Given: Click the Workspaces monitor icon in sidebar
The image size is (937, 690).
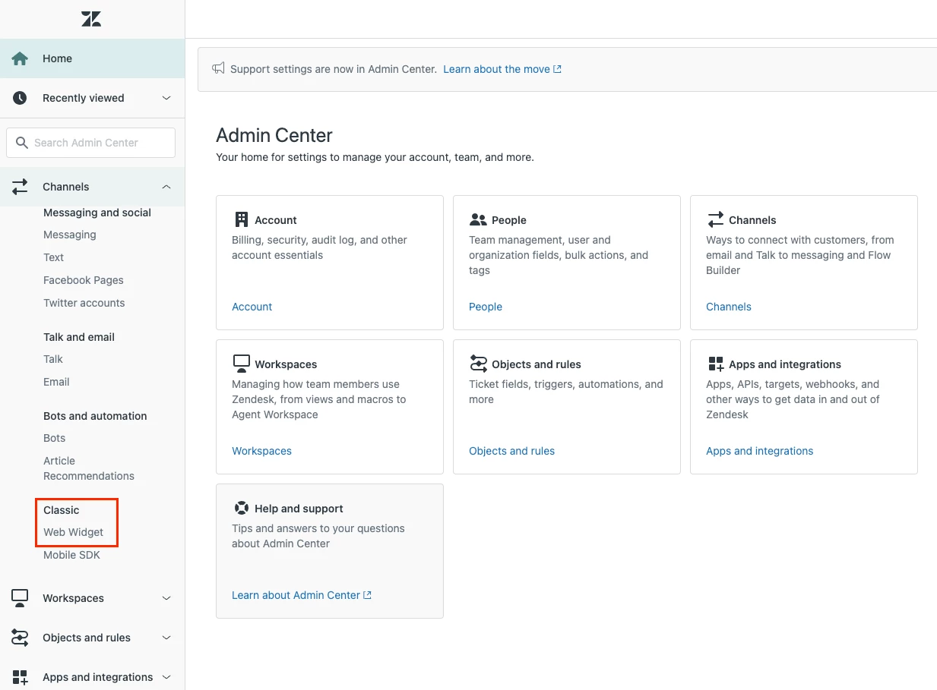Looking at the screenshot, I should pos(20,598).
